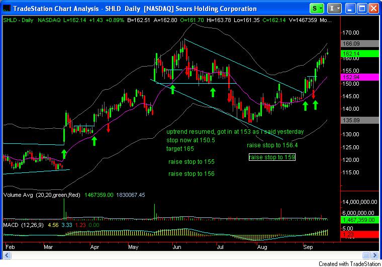Click the 'Mar' label on time axis
The width and height of the screenshot is (382, 267).
click(48, 247)
